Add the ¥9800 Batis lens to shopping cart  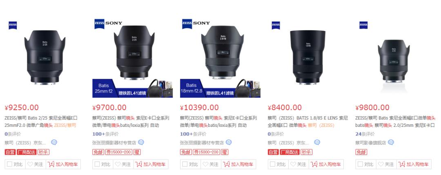coord(414,164)
